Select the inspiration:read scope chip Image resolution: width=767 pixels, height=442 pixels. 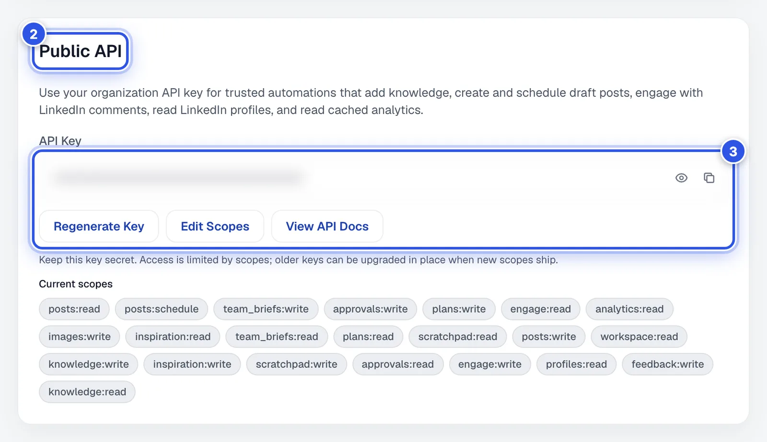(173, 337)
